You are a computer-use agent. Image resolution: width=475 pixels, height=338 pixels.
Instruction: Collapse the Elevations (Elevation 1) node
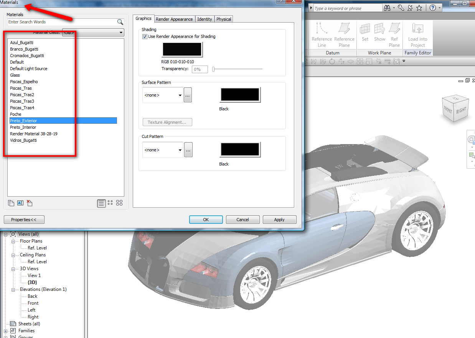[13, 289]
